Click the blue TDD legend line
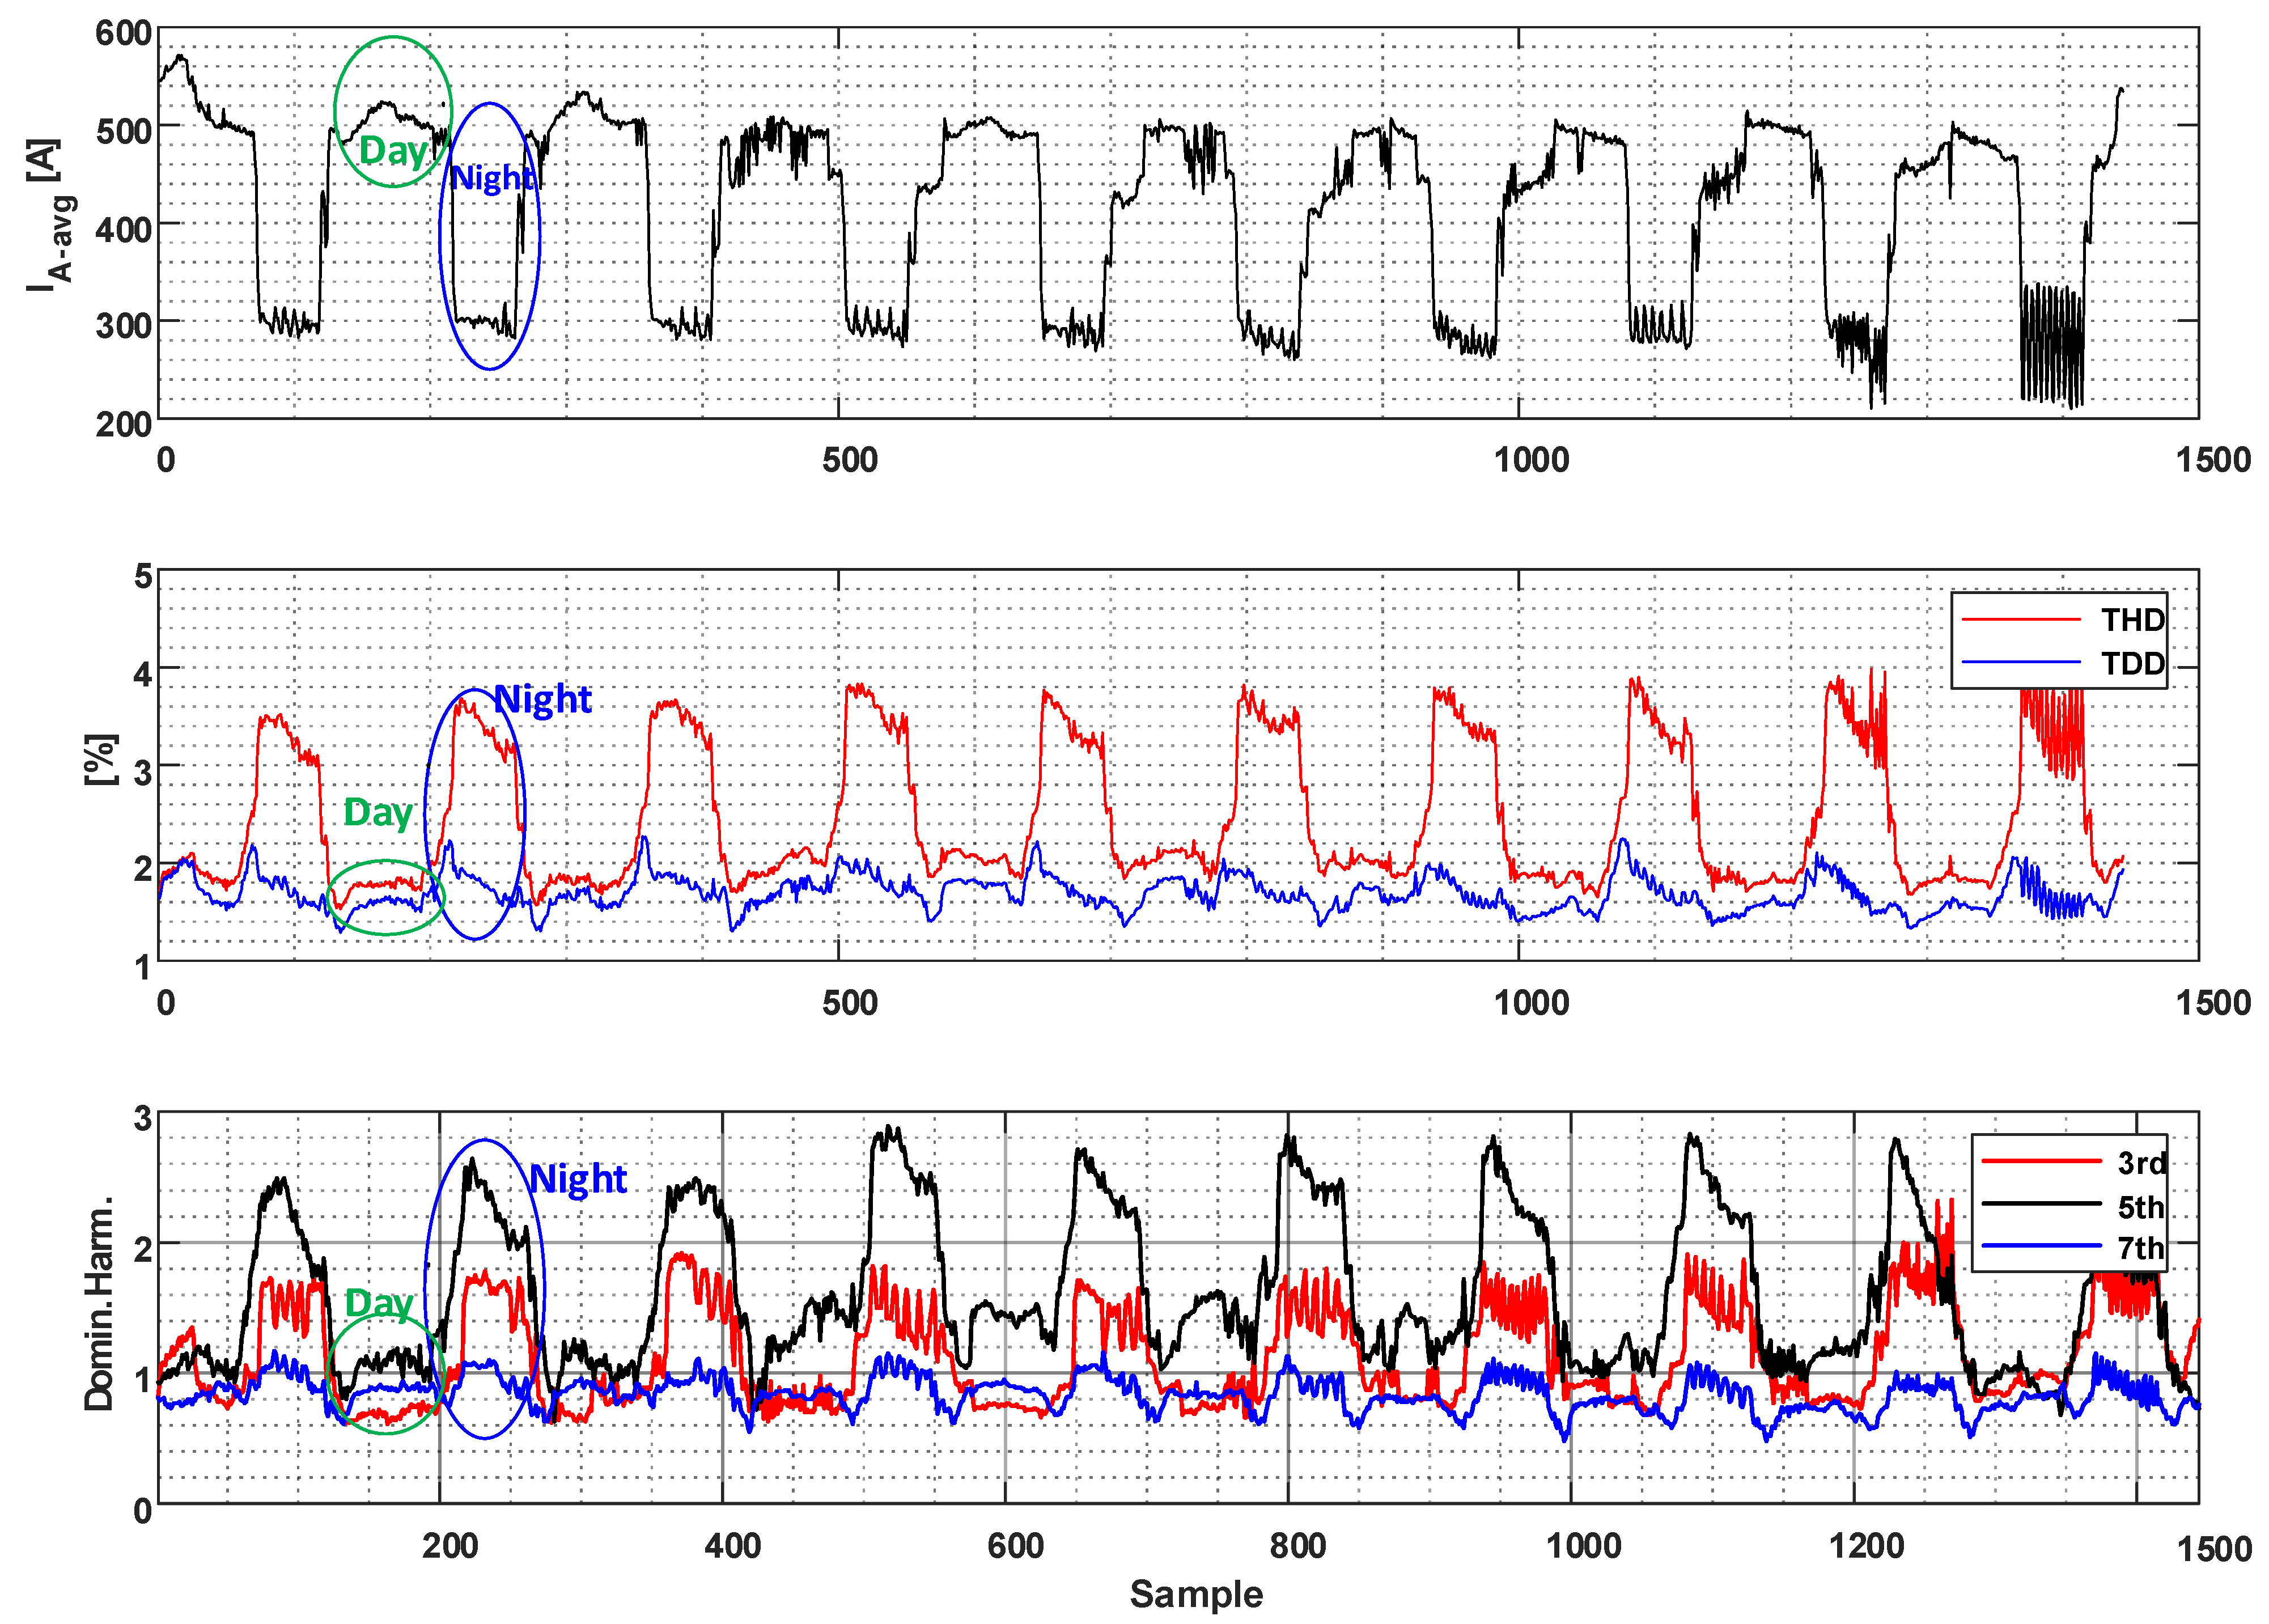The width and height of the screenshot is (2269, 1624). point(2021,663)
